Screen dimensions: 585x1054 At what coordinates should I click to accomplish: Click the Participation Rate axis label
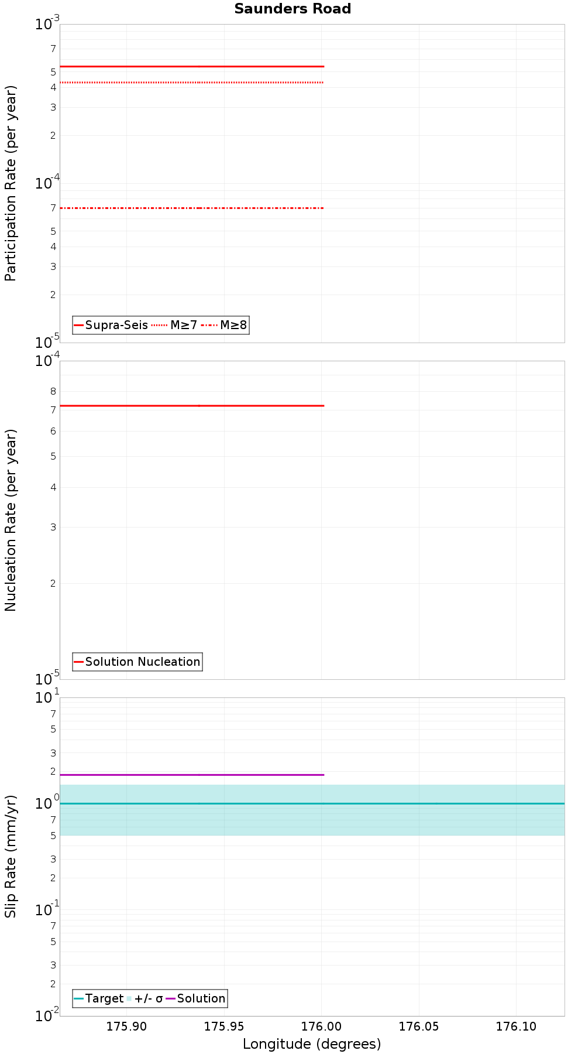[x=11, y=183]
